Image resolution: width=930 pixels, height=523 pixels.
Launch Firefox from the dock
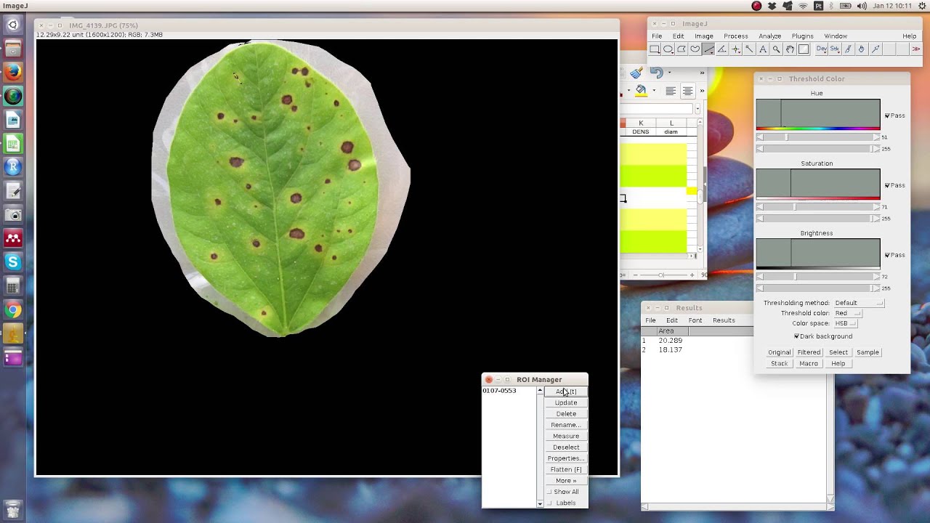click(13, 73)
